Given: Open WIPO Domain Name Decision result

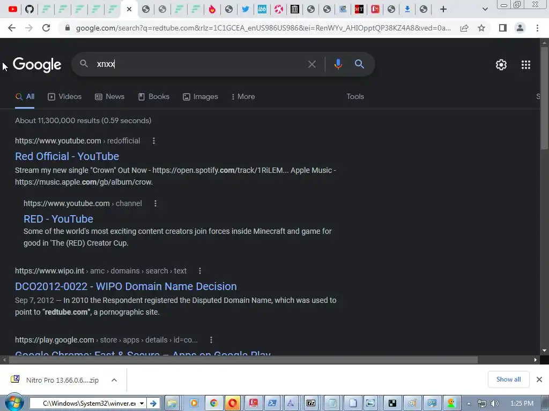Looking at the screenshot, I should point(125,286).
